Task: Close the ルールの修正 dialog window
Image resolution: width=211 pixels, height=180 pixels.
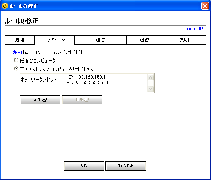Action: coord(205,6)
